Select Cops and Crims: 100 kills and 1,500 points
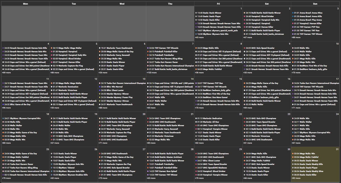Image resolution: width=341 pixels, height=183 pixels. [170, 83]
